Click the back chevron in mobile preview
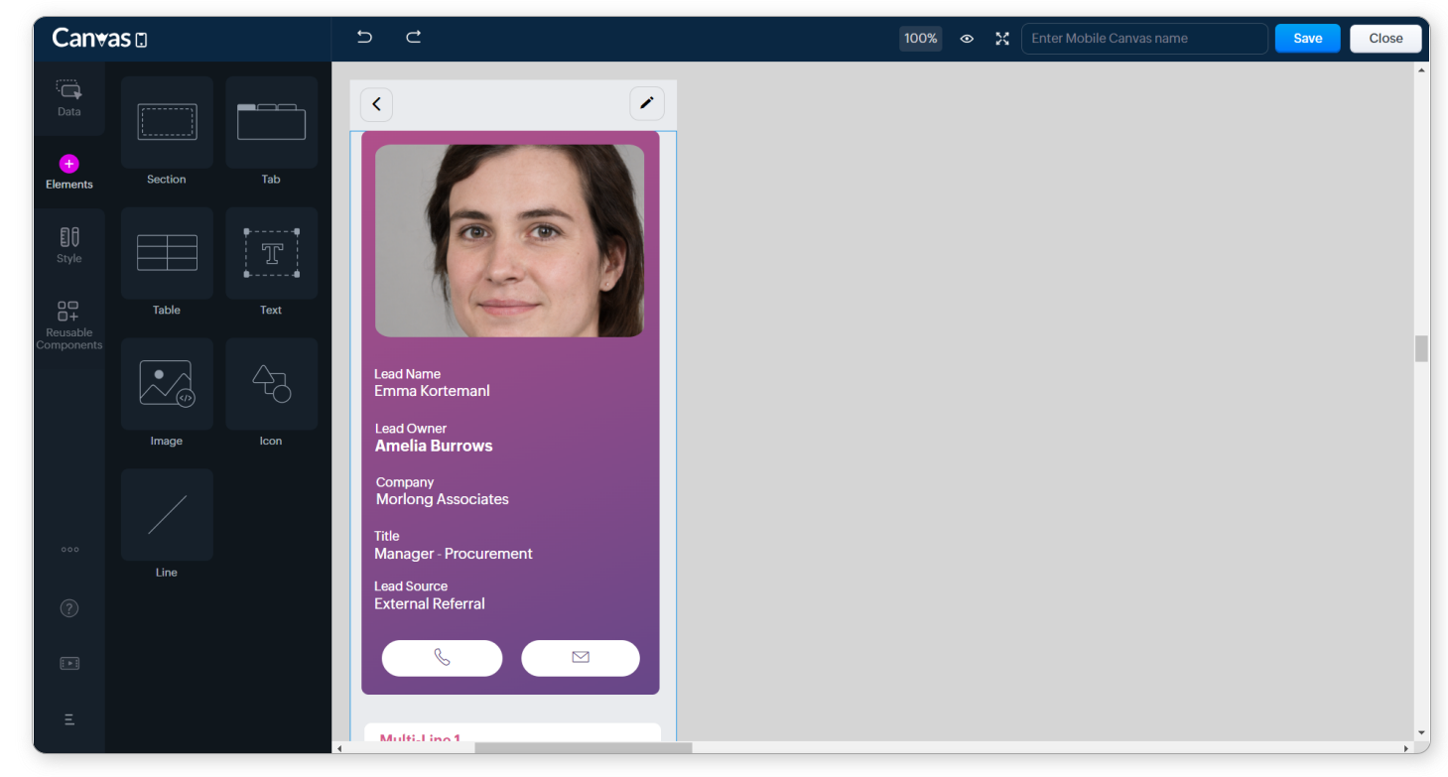The height and width of the screenshot is (777, 1448). (376, 104)
